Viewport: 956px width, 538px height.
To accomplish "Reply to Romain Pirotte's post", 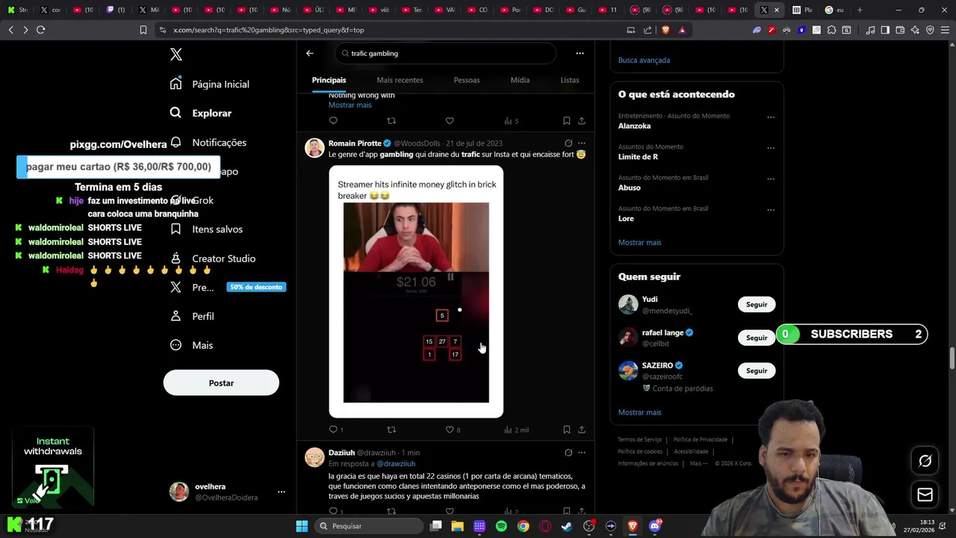I will tap(333, 430).
